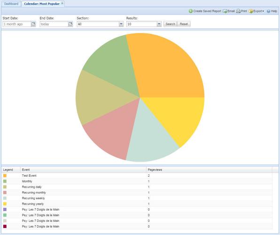Viewport: 280px width, 235px height.
Task: Click the Print text button
Action: (244, 11)
